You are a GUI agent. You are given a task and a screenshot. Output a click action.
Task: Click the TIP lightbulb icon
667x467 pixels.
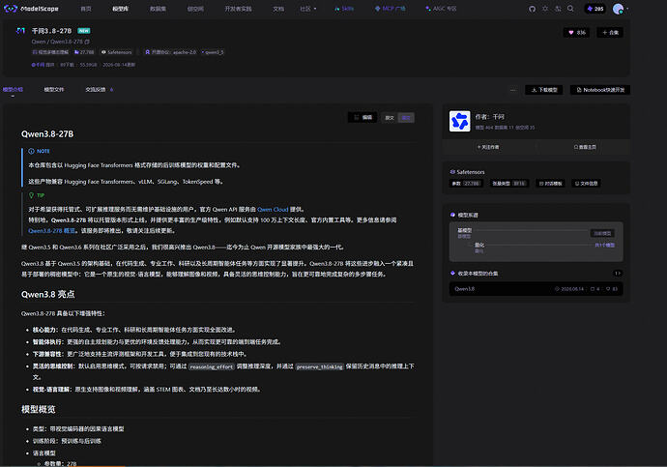tap(31, 195)
